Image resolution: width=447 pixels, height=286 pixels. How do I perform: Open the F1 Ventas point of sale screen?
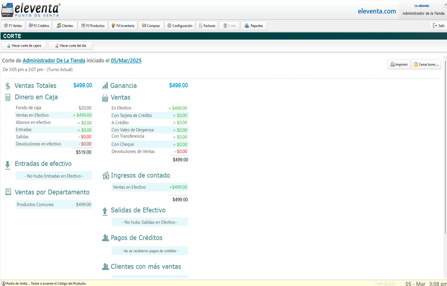click(13, 25)
